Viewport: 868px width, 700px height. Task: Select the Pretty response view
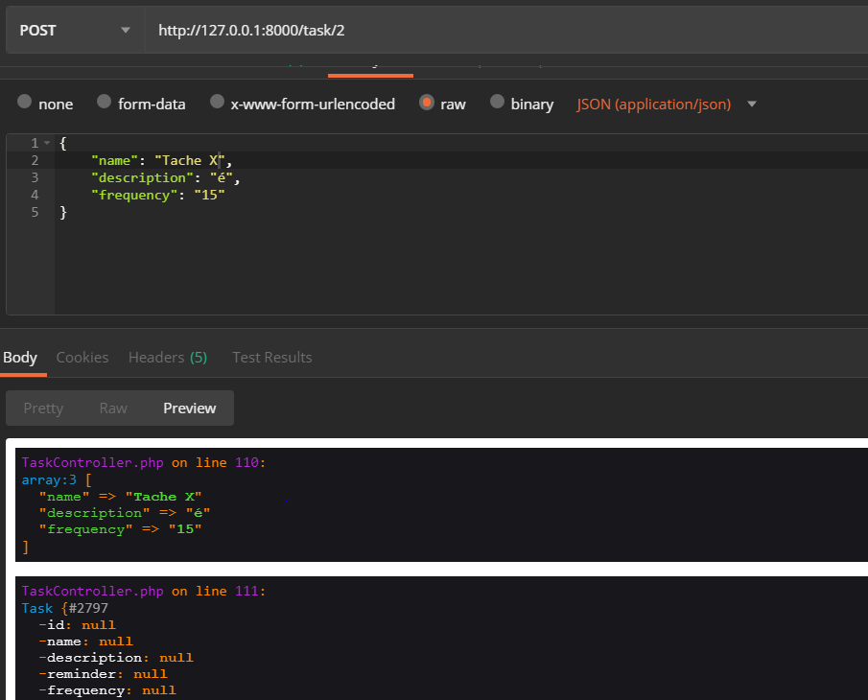pyautogui.click(x=43, y=408)
